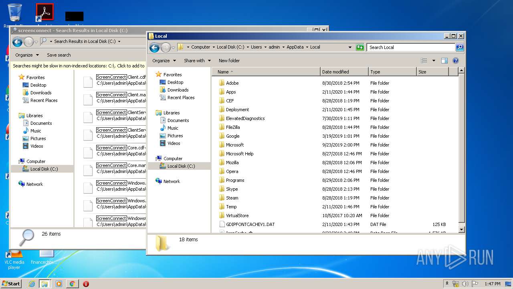Click the Back arrow in Local window
513x289 pixels.
point(154,47)
